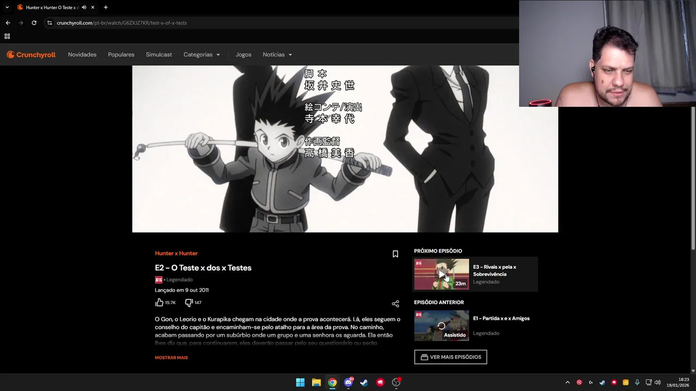Image resolution: width=696 pixels, height=391 pixels.
Task: Click the Lançado em 9 out 2011 text
Action: [x=182, y=290]
